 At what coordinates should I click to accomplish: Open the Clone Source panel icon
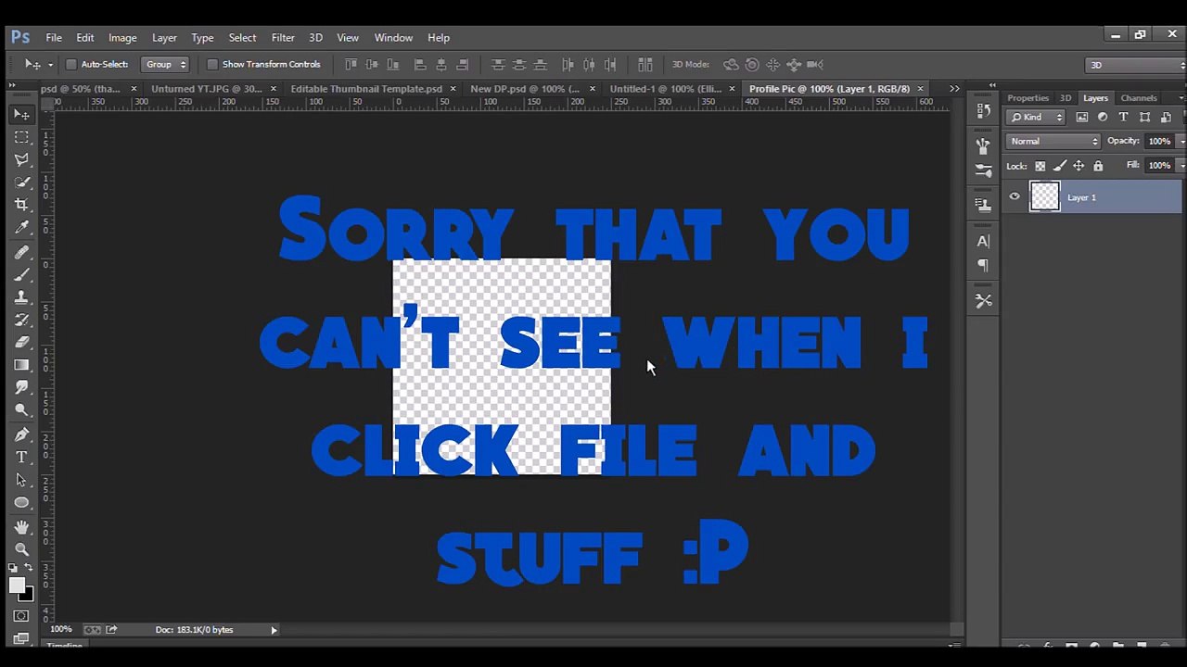click(983, 204)
